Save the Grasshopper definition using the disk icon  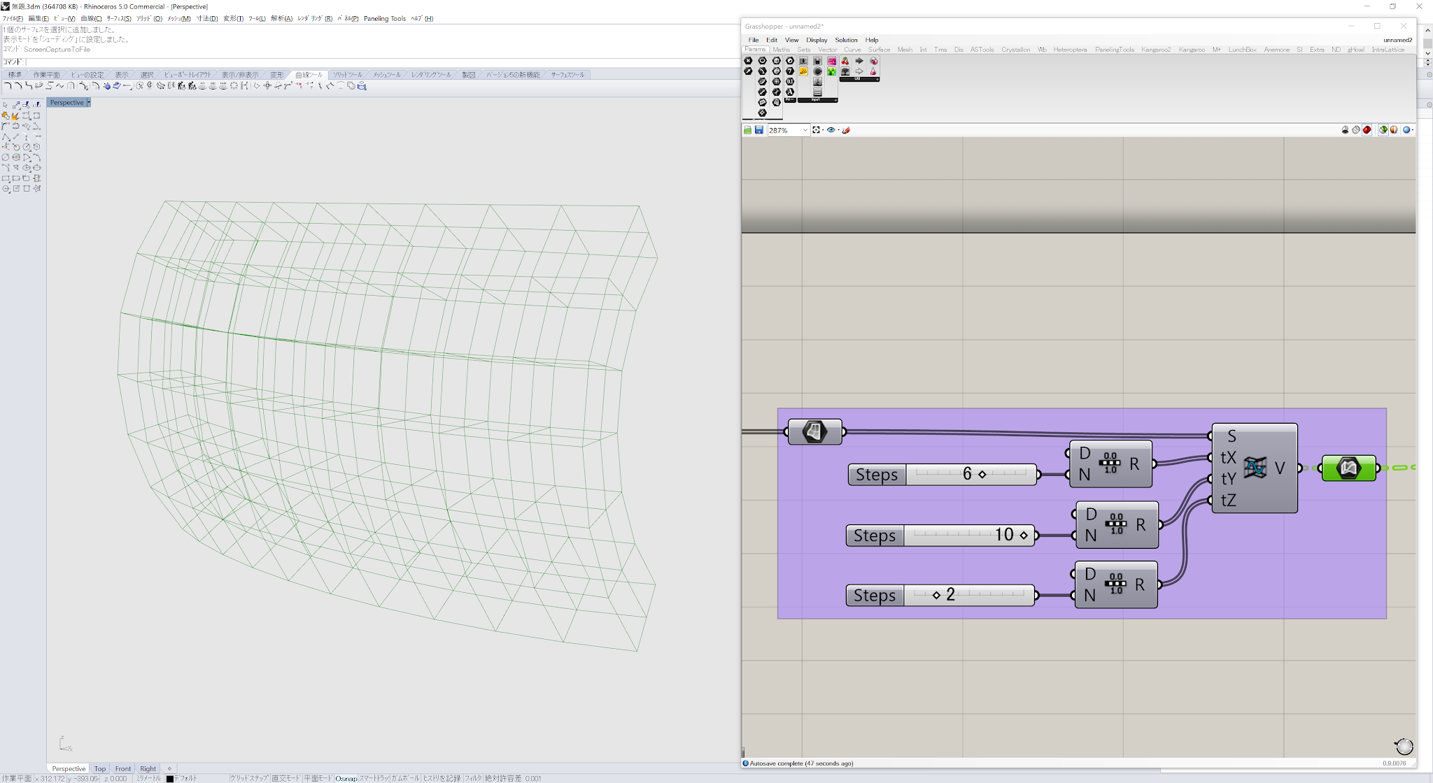[x=759, y=131]
